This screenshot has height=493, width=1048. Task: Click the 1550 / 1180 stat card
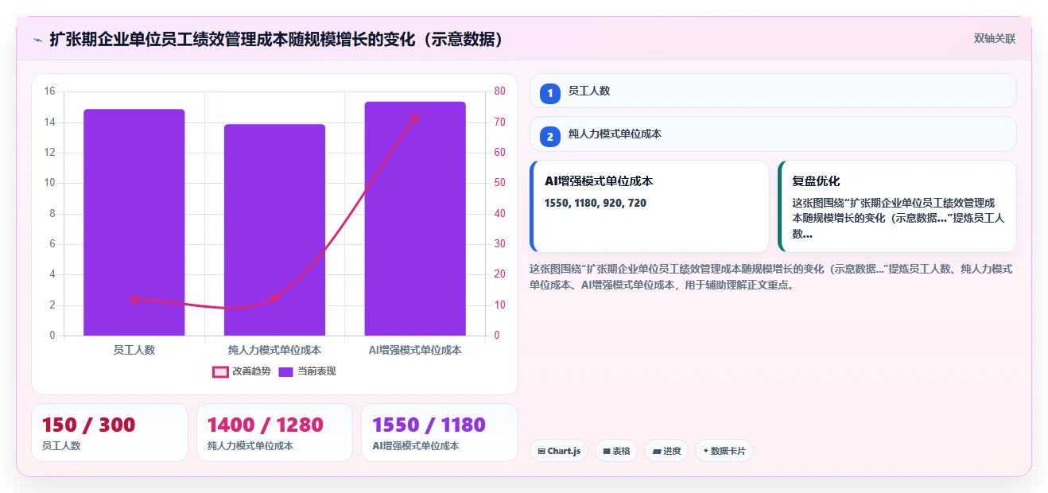440,433
